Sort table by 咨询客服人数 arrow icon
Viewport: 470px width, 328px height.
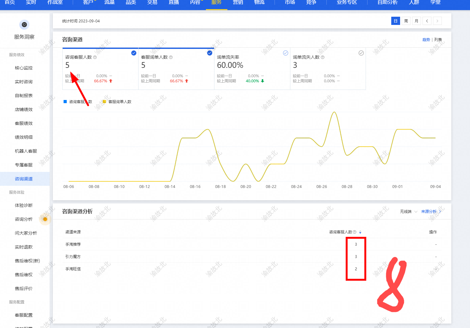[360, 232]
